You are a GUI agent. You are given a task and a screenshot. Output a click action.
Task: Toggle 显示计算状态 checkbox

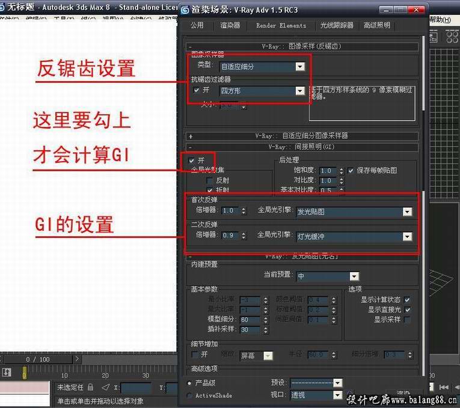pos(407,300)
